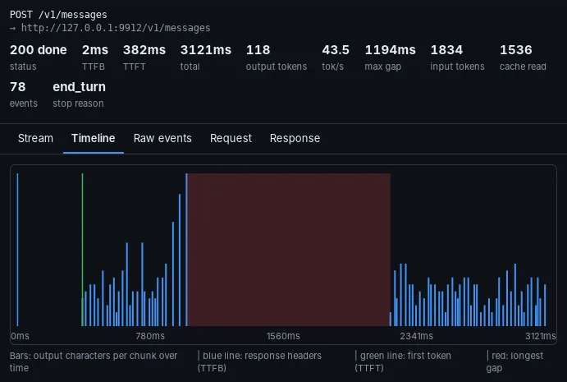Click the 1194ms max gap value
The image size is (567, 382).
pyautogui.click(x=391, y=50)
